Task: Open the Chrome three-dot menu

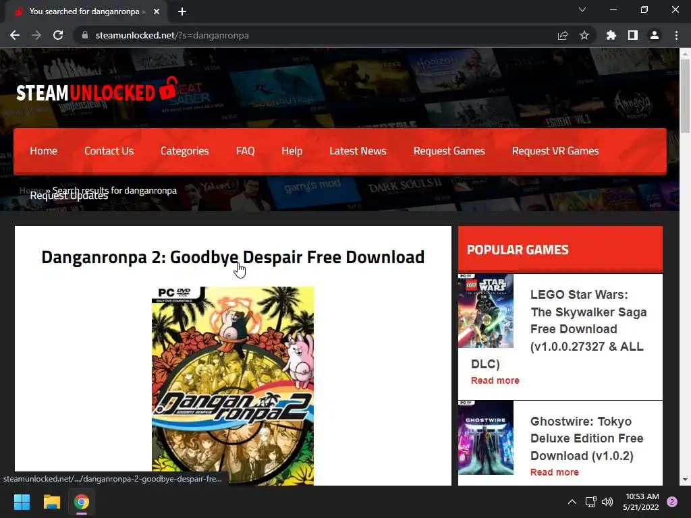Action: click(676, 35)
